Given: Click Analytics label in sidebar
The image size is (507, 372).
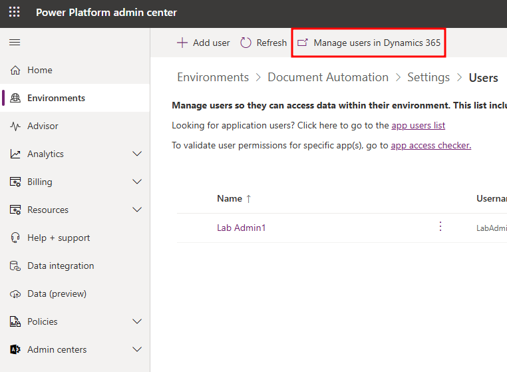Looking at the screenshot, I should pyautogui.click(x=46, y=154).
